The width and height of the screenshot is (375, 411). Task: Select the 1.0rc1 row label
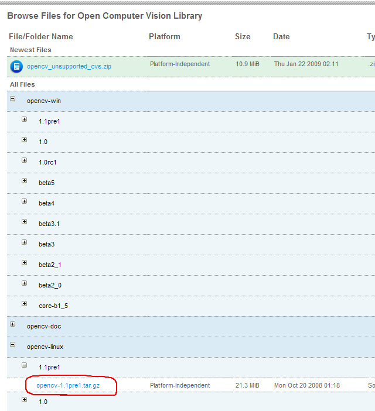pyautogui.click(x=47, y=162)
